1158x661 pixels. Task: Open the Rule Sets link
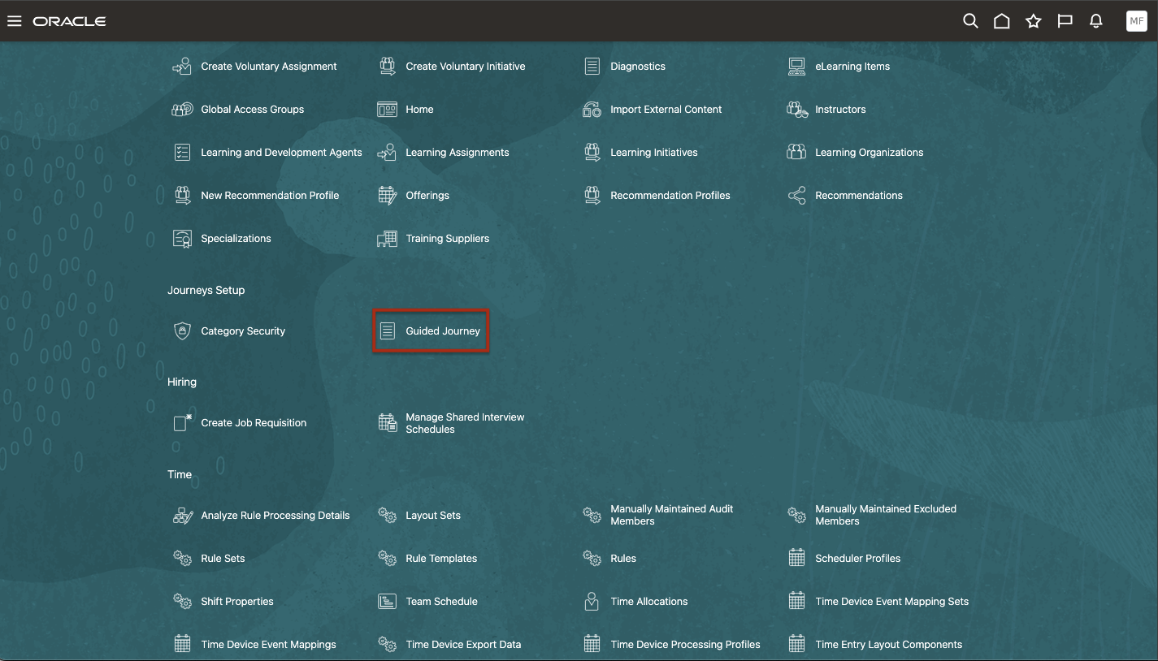[223, 559]
